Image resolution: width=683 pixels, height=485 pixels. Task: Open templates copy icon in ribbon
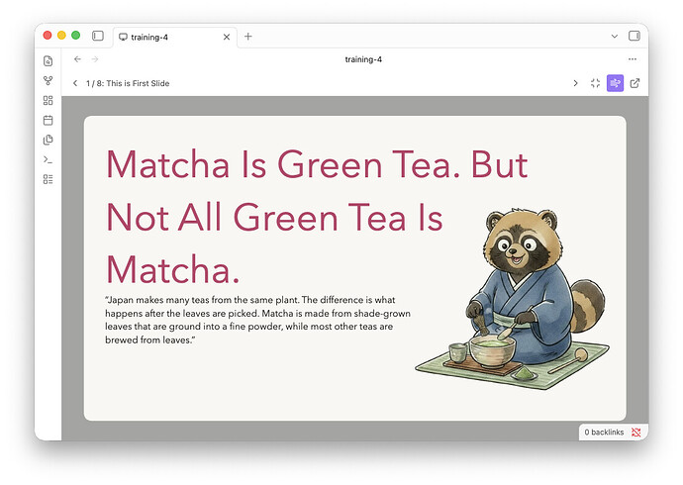[x=48, y=140]
